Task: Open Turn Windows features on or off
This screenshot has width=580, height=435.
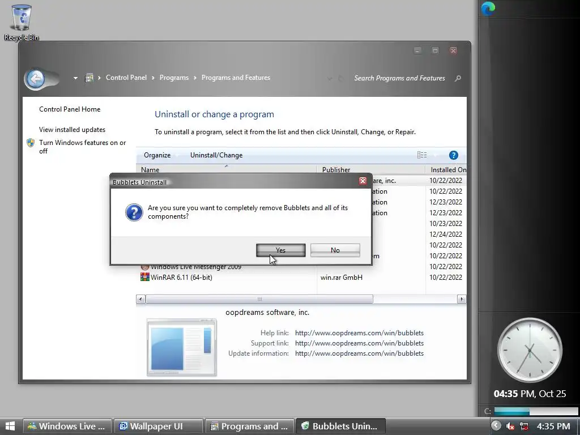Action: [x=83, y=147]
